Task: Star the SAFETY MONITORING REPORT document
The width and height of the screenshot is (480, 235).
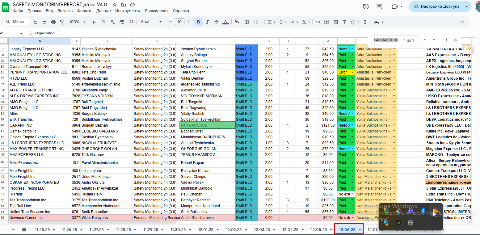Action: pyautogui.click(x=115, y=5)
